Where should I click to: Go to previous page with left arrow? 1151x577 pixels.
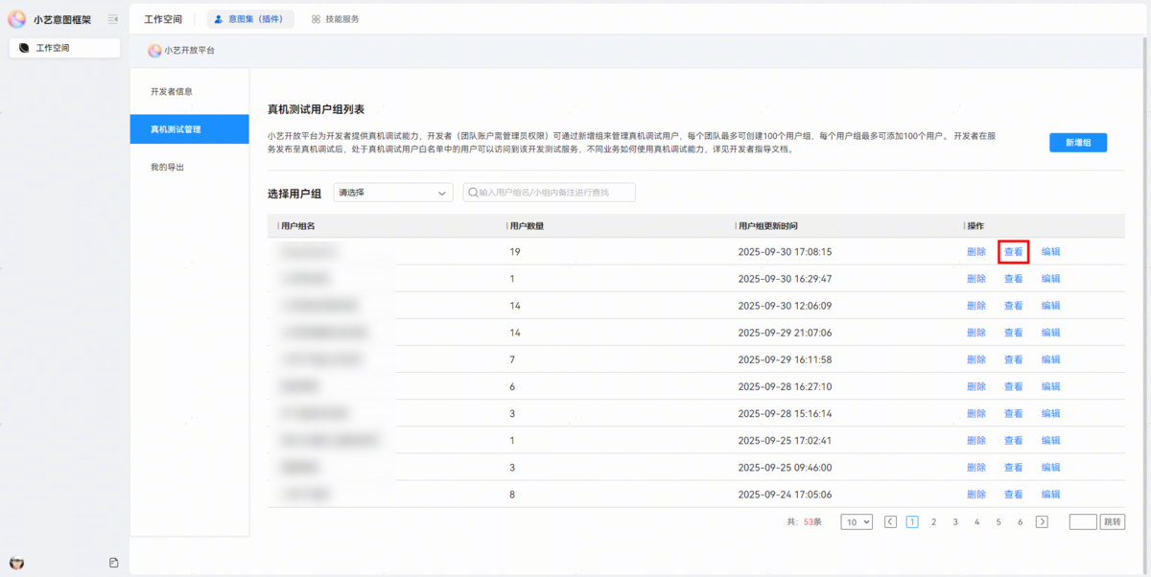point(890,522)
